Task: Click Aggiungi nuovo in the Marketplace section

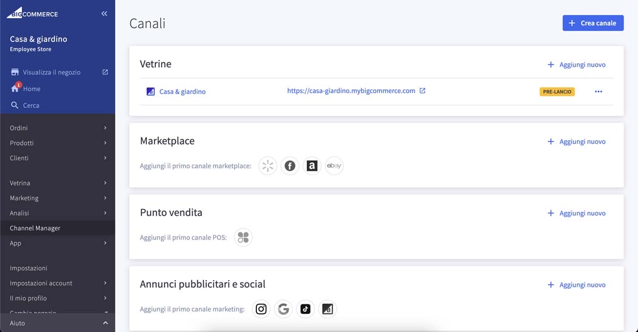Action: [576, 141]
